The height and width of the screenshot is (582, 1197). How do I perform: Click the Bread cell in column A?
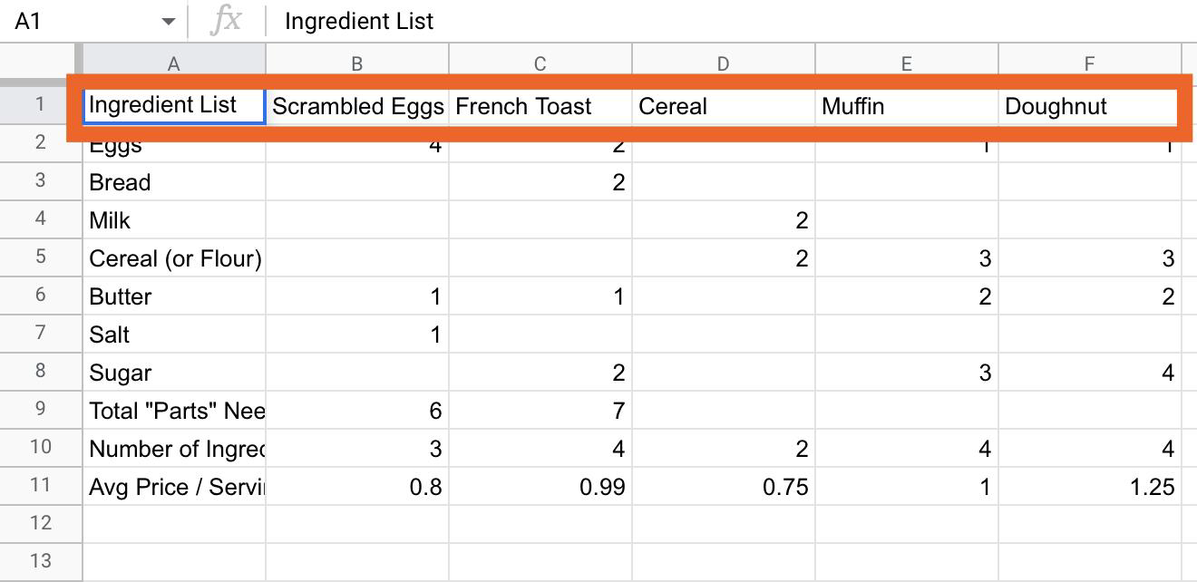pos(174,182)
